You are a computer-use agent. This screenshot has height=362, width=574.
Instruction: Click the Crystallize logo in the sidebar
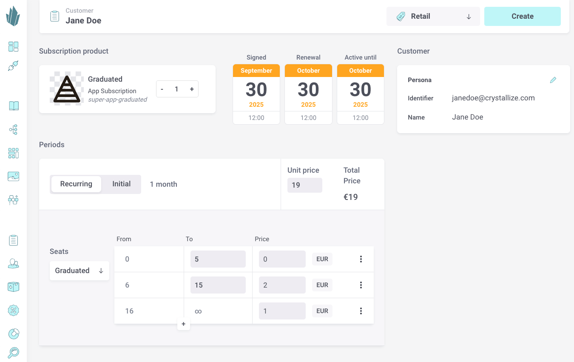coord(13,16)
